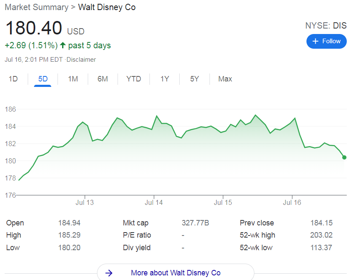Show the 1Y chart range
Viewport: 356px width, 280px height.
pyautogui.click(x=165, y=79)
